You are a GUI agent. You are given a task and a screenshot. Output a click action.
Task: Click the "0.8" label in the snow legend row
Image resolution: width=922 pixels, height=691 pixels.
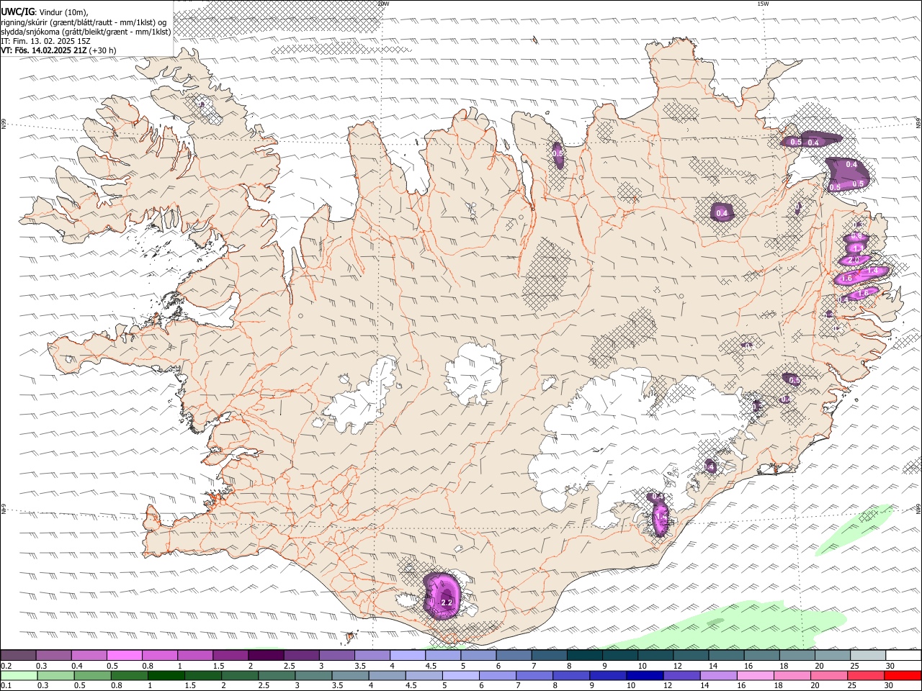[148, 666]
